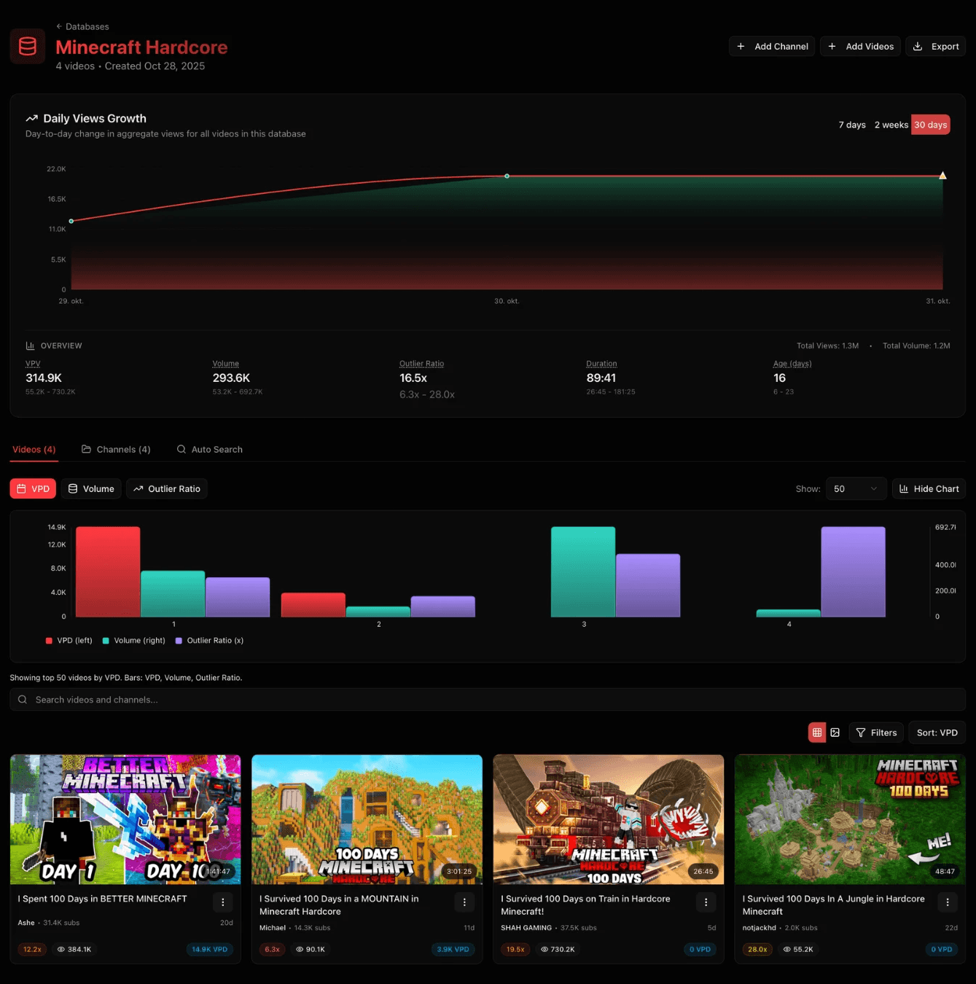
Task: Switch to image view using the picture icon
Action: coord(835,732)
